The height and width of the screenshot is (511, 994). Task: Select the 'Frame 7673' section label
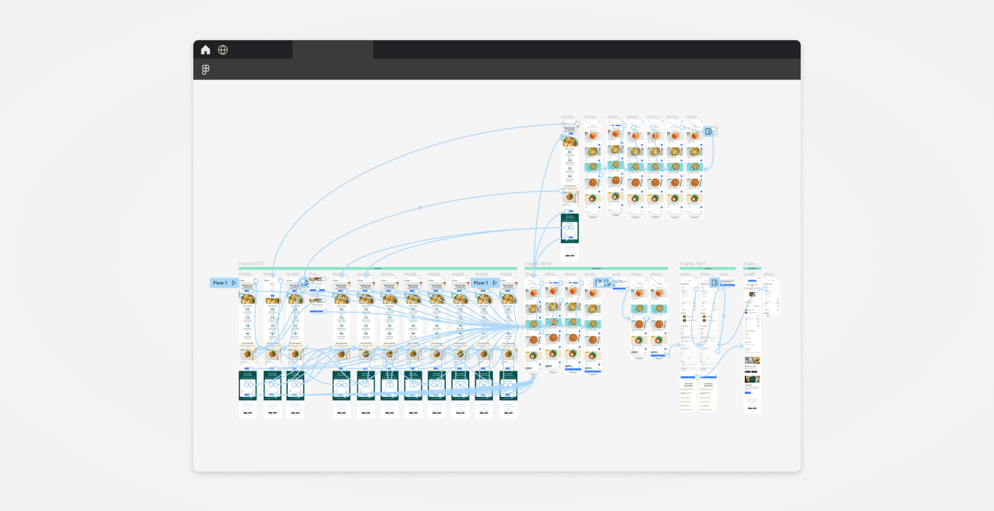tap(252, 264)
